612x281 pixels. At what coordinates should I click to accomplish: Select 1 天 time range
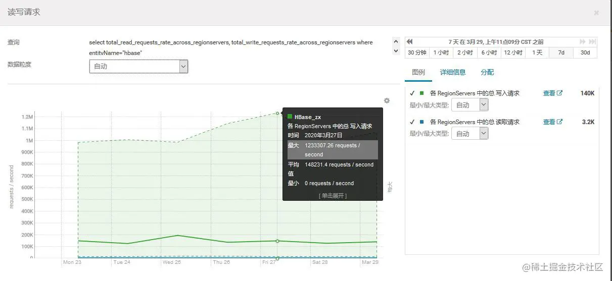point(537,52)
